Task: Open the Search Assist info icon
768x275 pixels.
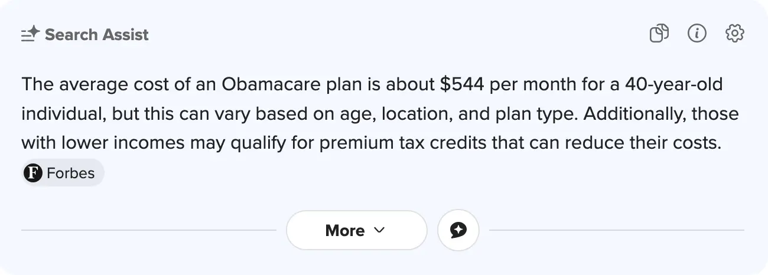Action: [697, 34]
